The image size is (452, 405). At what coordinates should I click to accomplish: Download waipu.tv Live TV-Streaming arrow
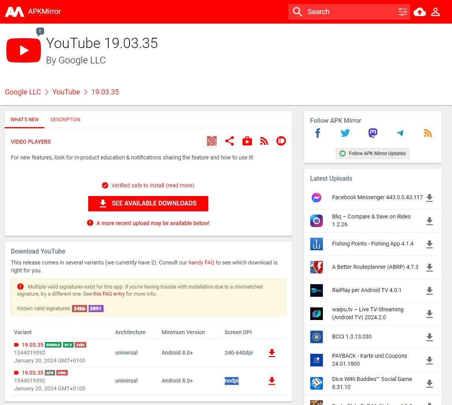[x=429, y=314]
